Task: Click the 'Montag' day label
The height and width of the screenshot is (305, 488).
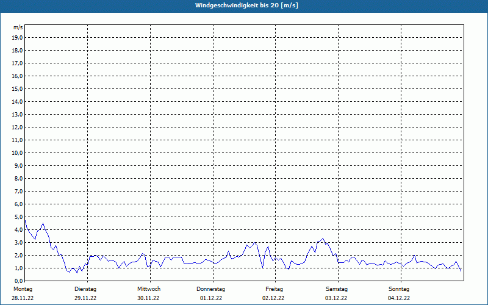Action: 23,289
